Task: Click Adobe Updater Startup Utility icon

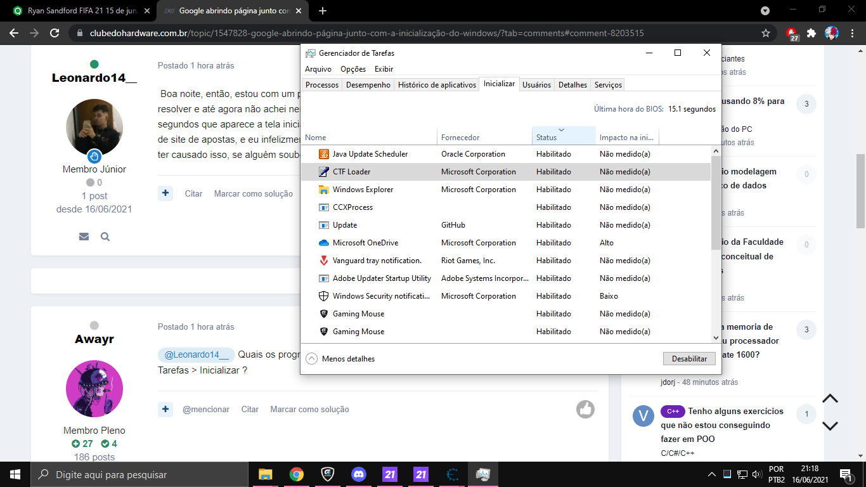Action: coord(323,278)
